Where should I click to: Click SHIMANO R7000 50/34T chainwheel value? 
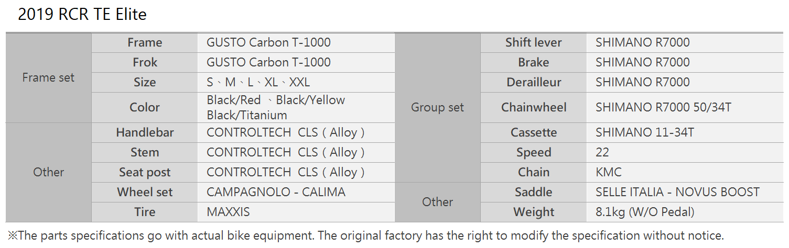point(663,107)
